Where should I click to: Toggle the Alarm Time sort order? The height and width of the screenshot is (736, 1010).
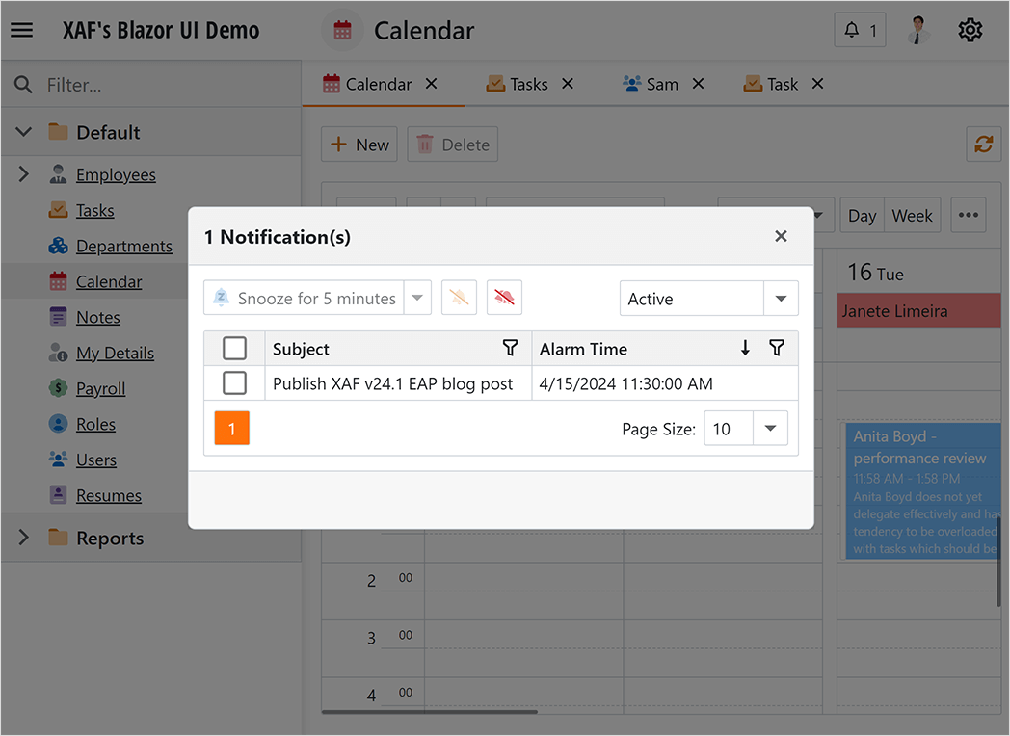pos(745,348)
